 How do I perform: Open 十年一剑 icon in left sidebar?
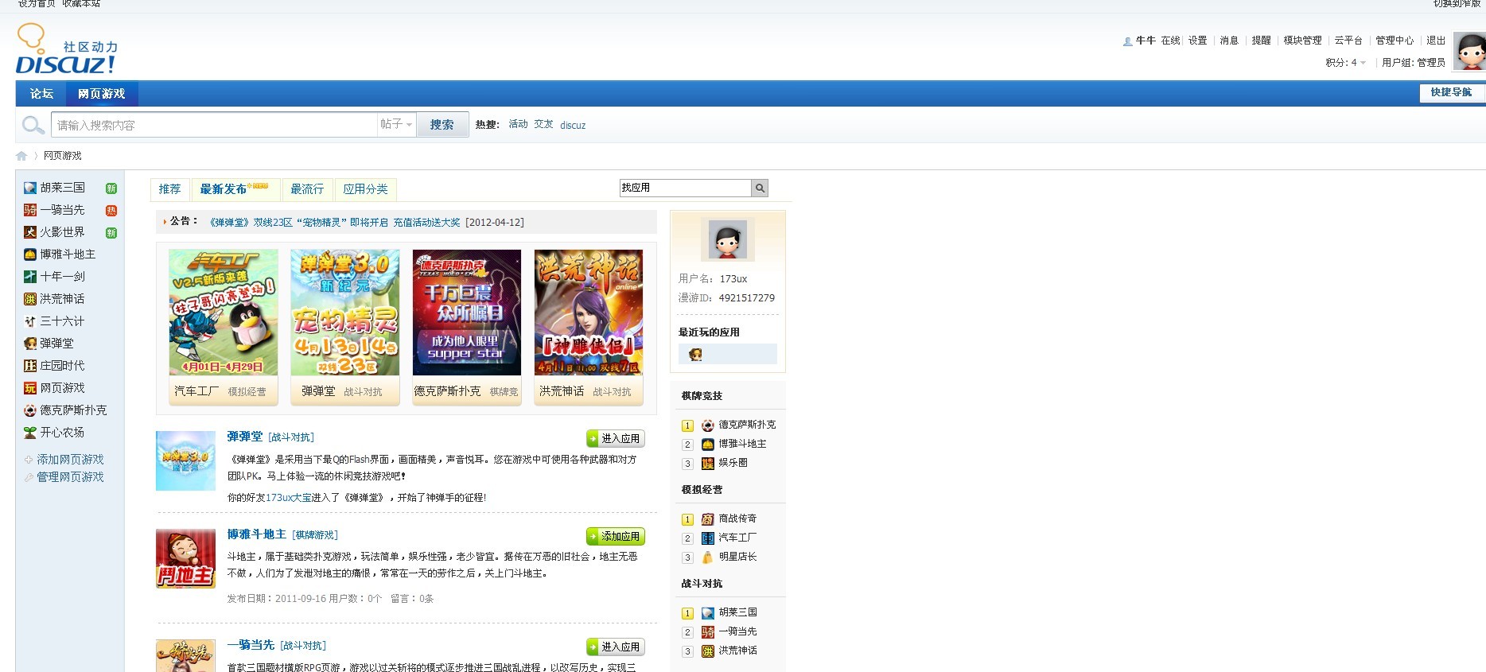click(x=30, y=277)
